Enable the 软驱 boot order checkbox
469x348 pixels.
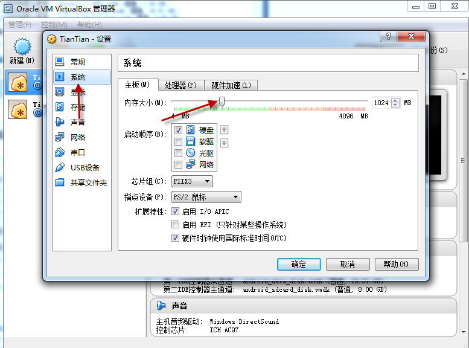(x=178, y=141)
